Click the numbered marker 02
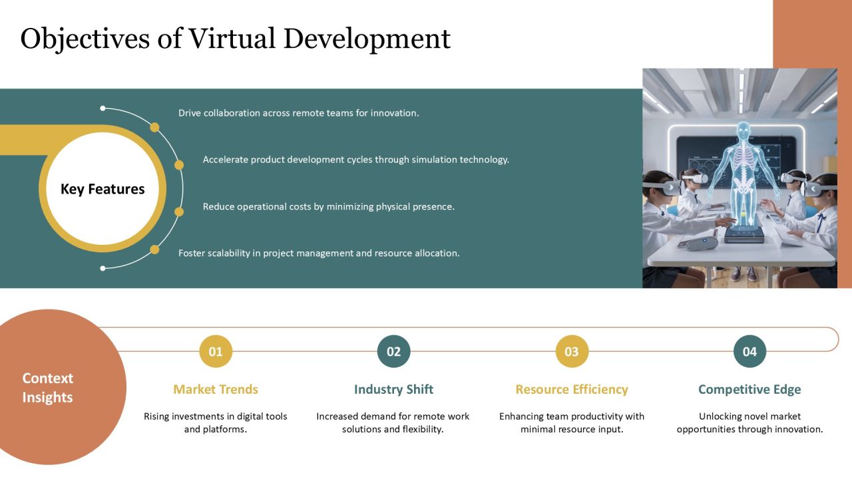 [394, 351]
